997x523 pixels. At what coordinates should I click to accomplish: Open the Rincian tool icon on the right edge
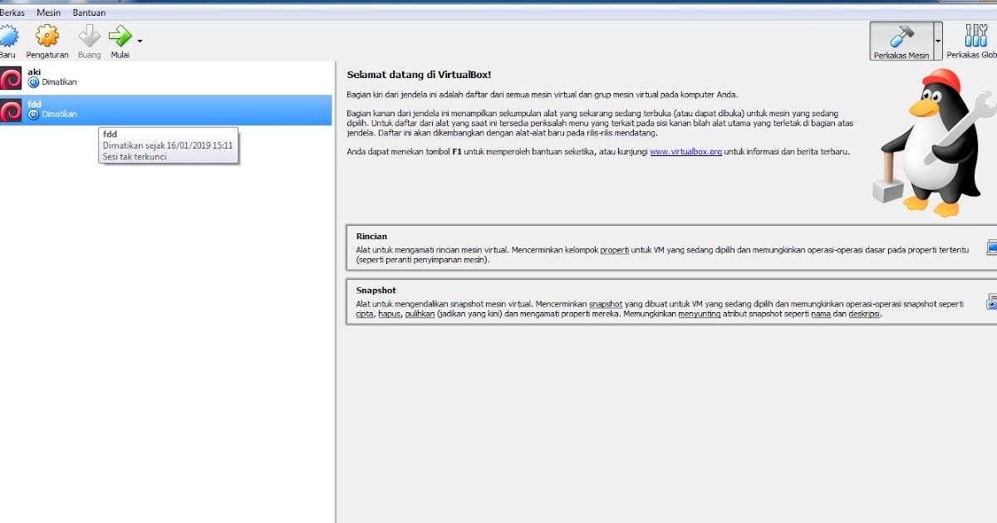pyautogui.click(x=991, y=247)
